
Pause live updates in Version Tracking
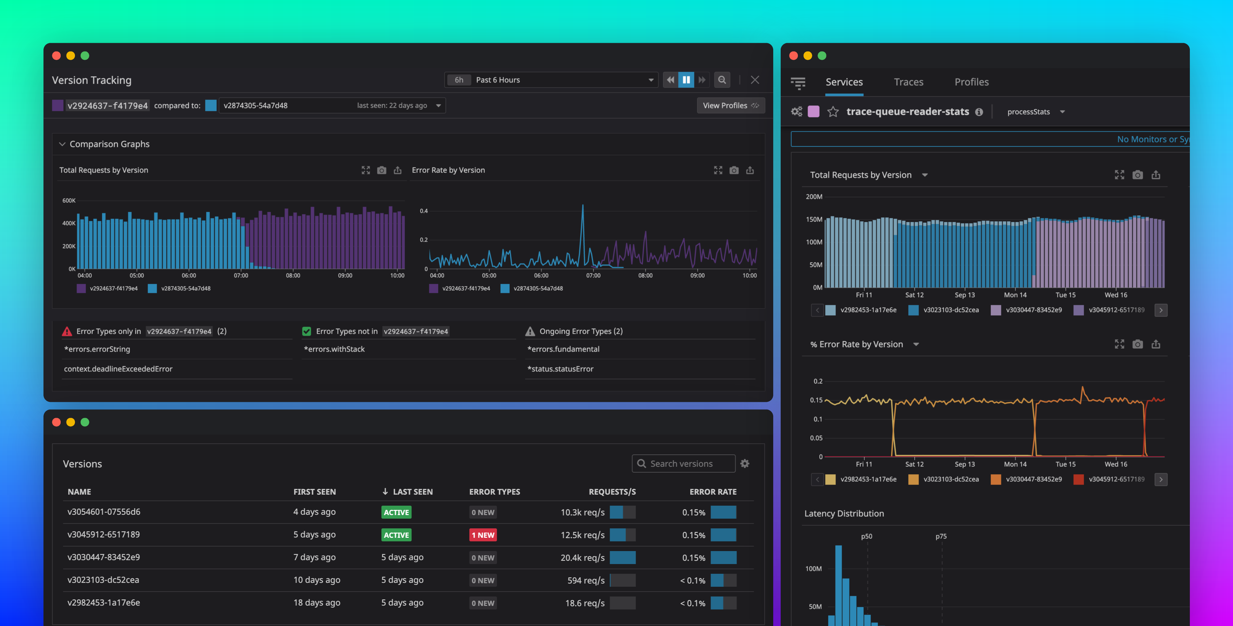[686, 79]
